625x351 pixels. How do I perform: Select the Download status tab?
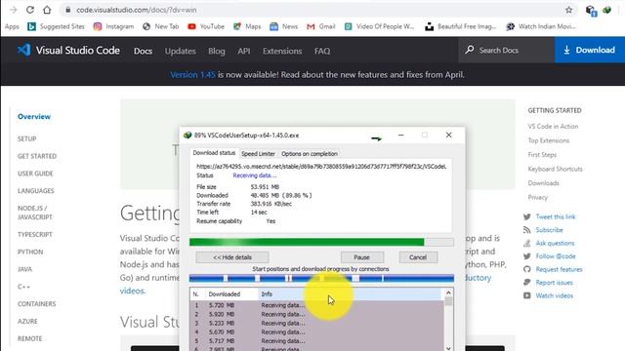(214, 153)
